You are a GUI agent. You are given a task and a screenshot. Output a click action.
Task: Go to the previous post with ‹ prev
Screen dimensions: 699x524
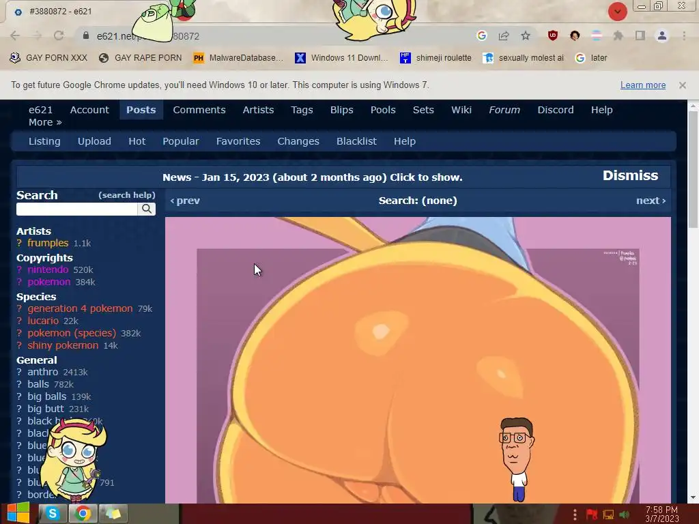185,201
